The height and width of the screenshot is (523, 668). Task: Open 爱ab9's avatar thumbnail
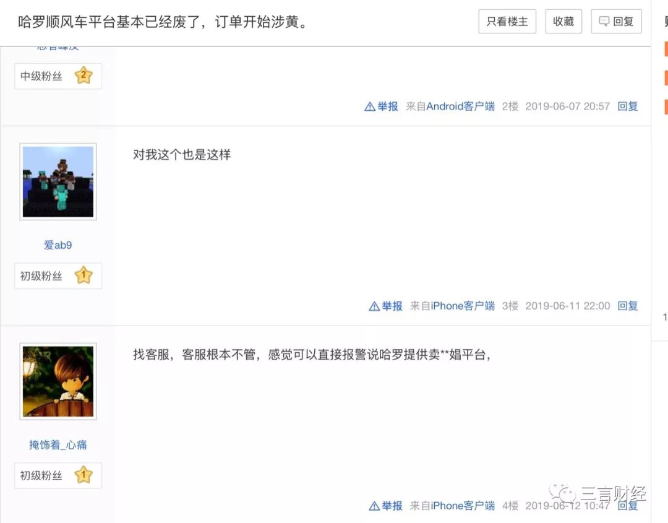click(x=58, y=181)
